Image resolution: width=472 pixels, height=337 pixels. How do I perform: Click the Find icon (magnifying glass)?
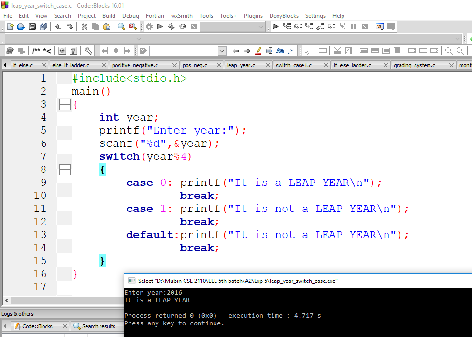121,27
